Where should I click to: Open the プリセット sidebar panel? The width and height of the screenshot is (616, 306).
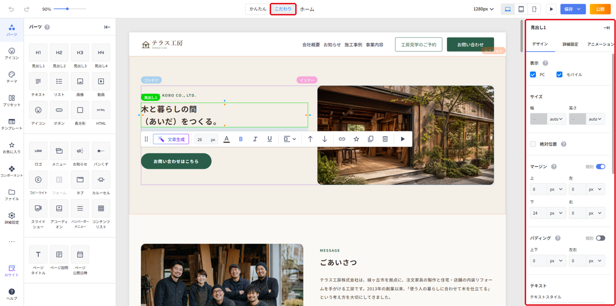[11, 101]
